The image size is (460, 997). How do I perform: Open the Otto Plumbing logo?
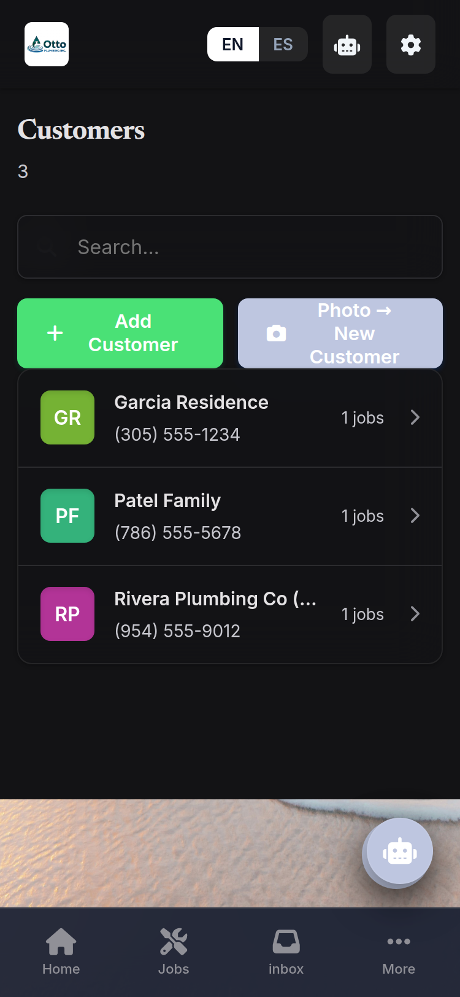[47, 44]
